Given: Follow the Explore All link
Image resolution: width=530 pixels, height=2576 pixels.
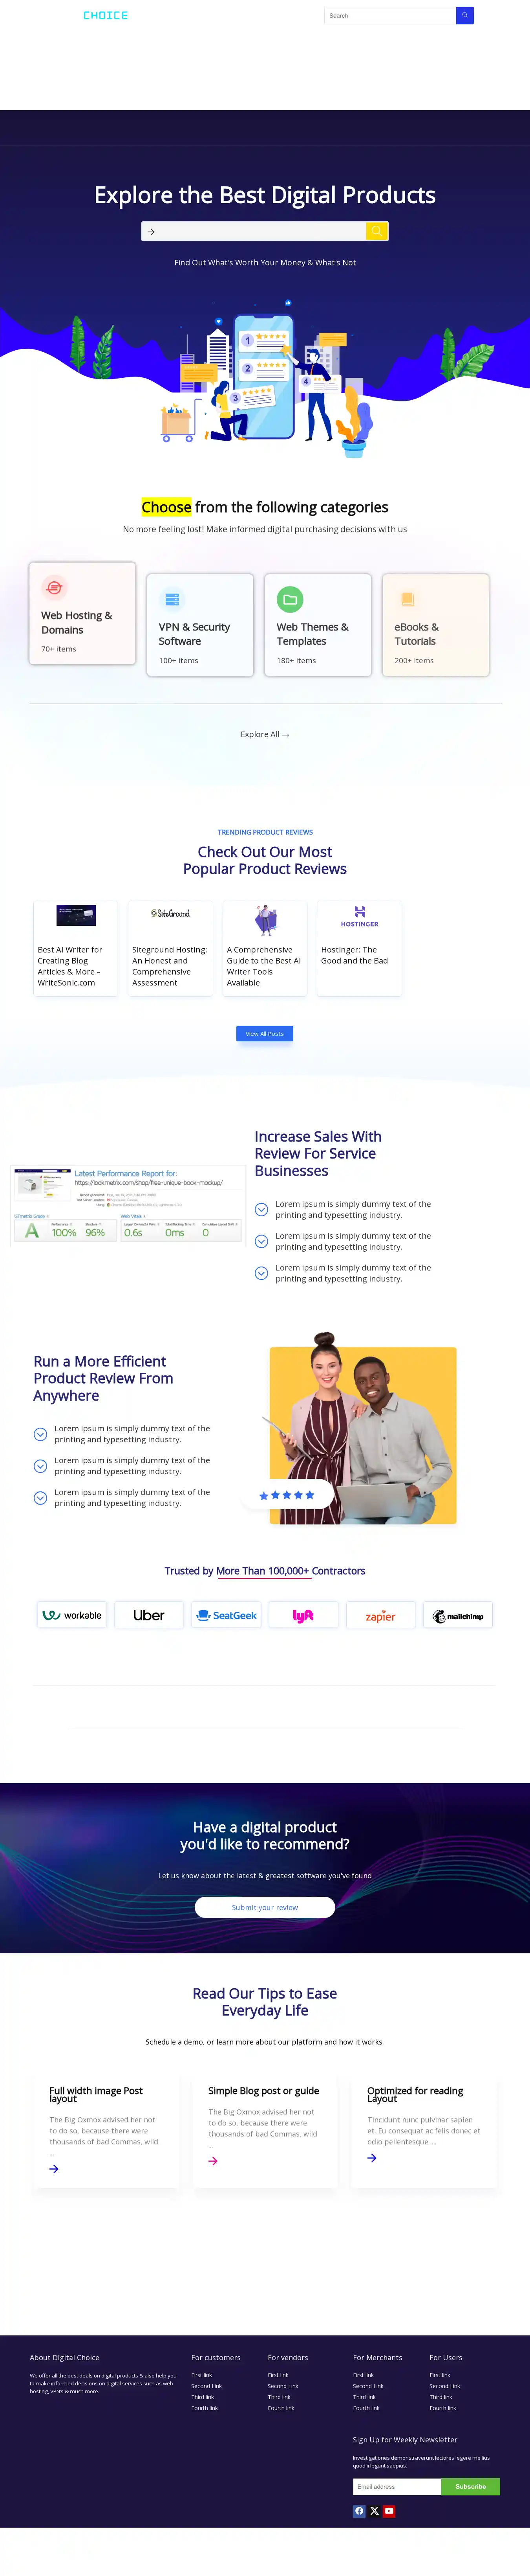Looking at the screenshot, I should coord(265,734).
